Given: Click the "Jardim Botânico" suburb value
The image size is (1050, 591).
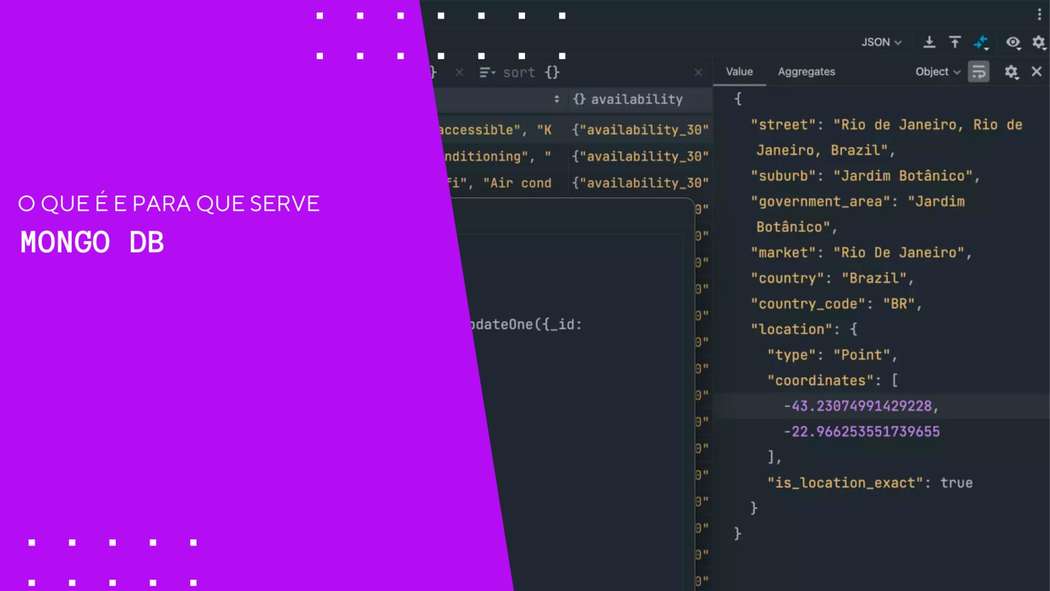Looking at the screenshot, I should coord(903,176).
